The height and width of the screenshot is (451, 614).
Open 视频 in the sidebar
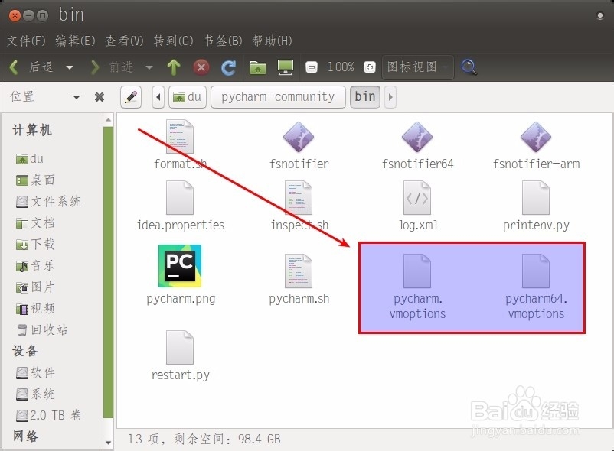point(35,309)
